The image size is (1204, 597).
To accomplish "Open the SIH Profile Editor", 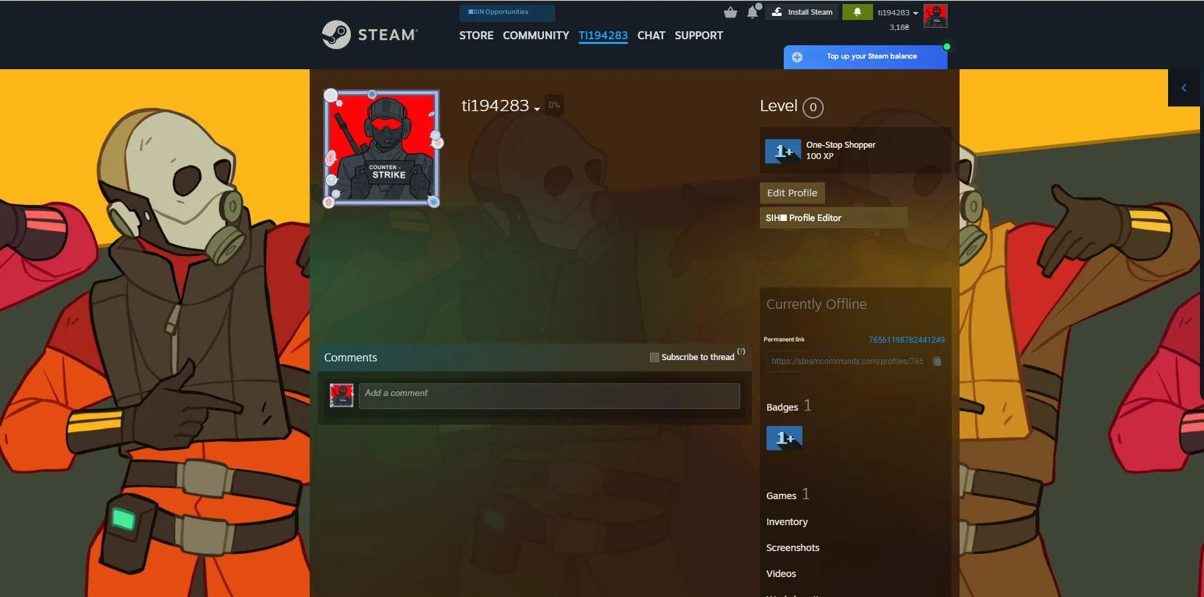I will tap(832, 218).
